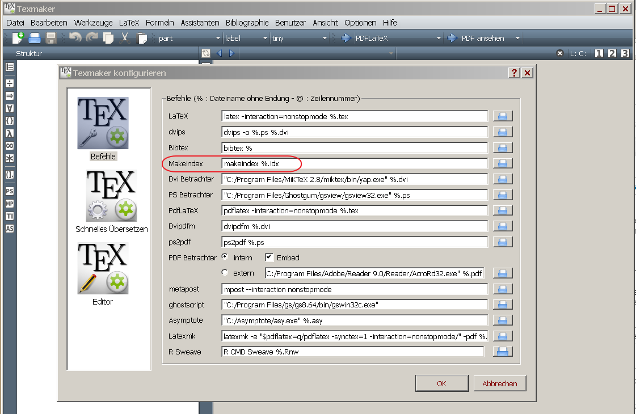Click the Makeindex command input field
Image resolution: width=636 pixels, height=414 pixels.
click(x=355, y=163)
